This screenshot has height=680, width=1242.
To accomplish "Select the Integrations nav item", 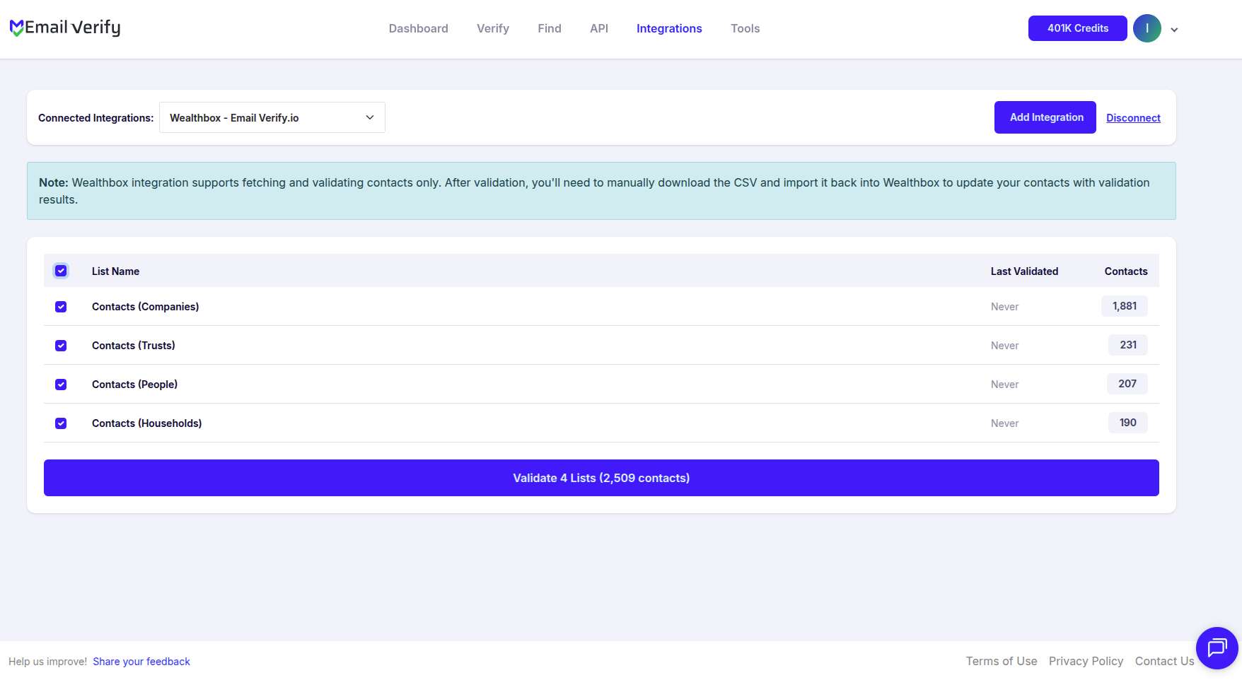I will [669, 28].
